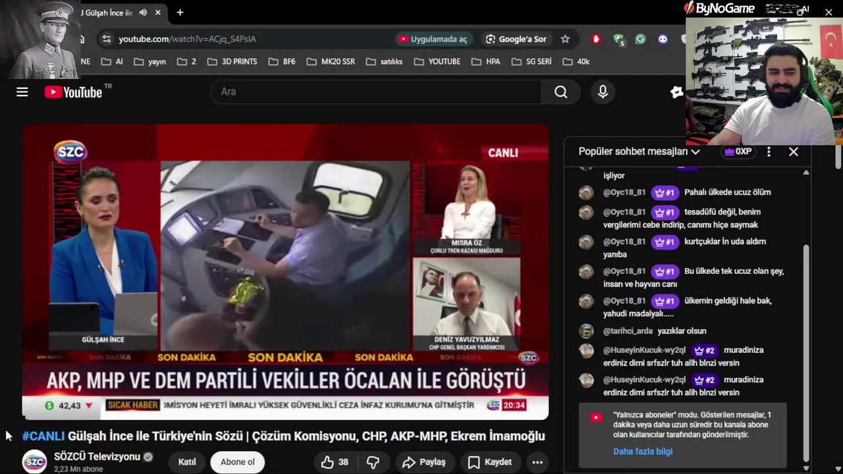Click the avatar beside @tarihci_arda message
The width and height of the screenshot is (843, 474).
point(586,331)
